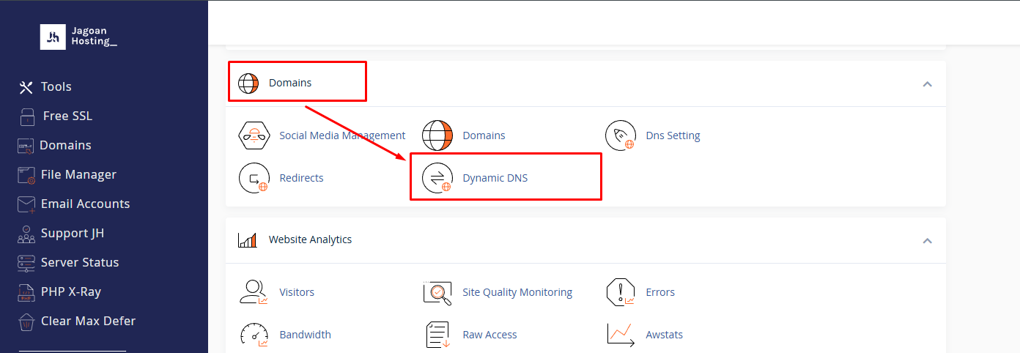Click the Dynamic DNS arrows icon

click(437, 178)
